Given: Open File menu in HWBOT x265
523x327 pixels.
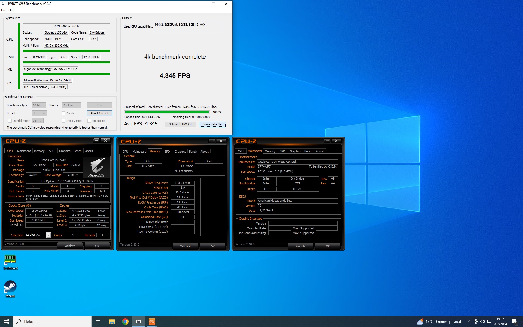Looking at the screenshot, I should (x=4, y=10).
